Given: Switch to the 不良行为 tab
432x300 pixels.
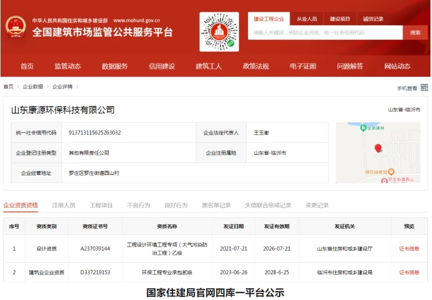Looking at the screenshot, I should coord(139,205).
